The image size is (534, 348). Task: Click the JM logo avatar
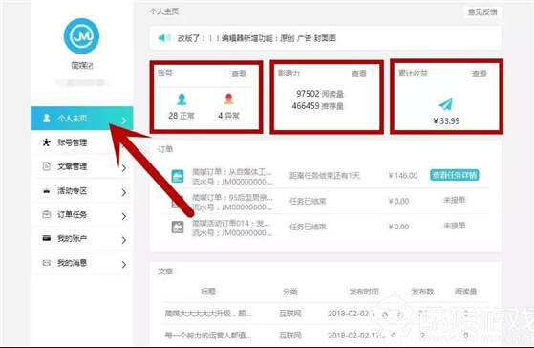[x=81, y=36]
